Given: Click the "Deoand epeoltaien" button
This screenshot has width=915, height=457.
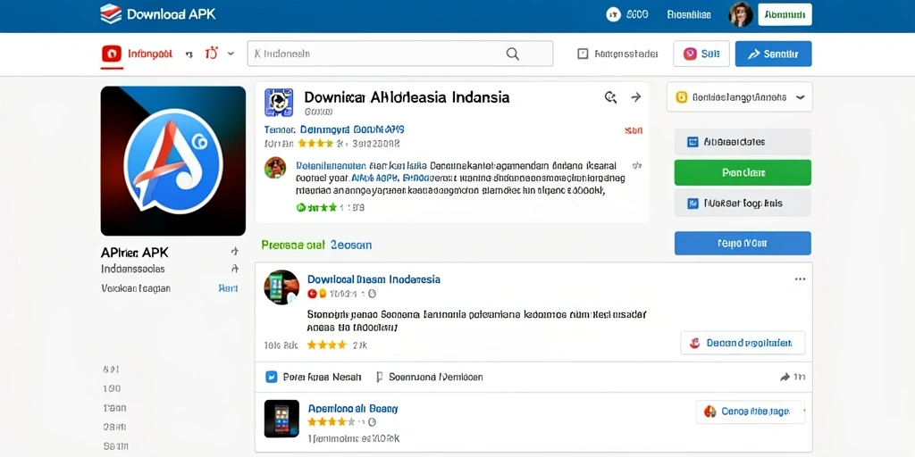Looking at the screenshot, I should click(x=743, y=343).
